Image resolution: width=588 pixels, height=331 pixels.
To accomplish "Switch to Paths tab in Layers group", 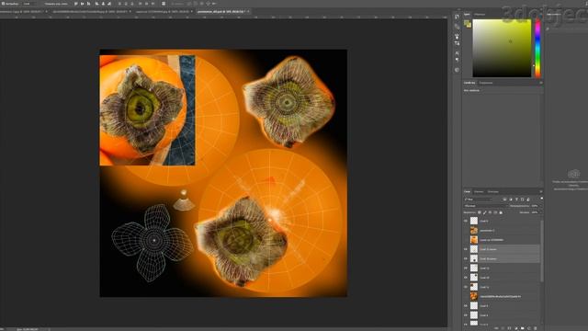I will click(x=493, y=192).
